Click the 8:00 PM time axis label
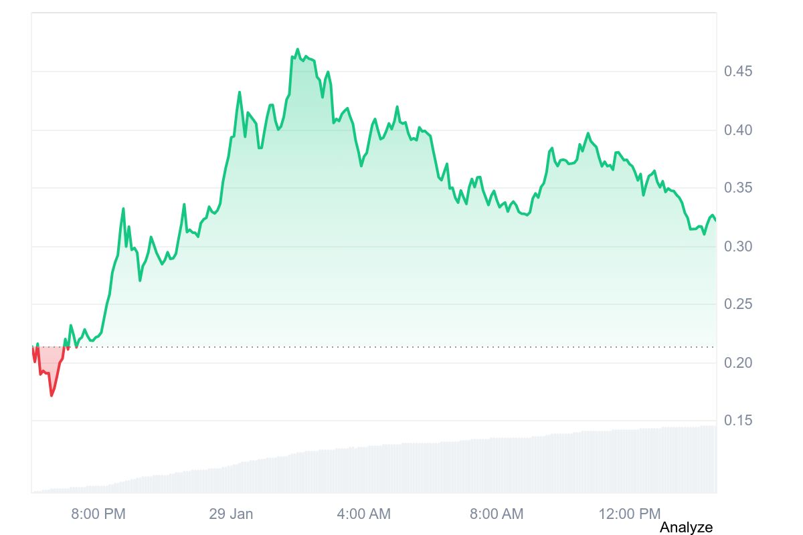This screenshot has height=535, width=803. tap(98, 514)
